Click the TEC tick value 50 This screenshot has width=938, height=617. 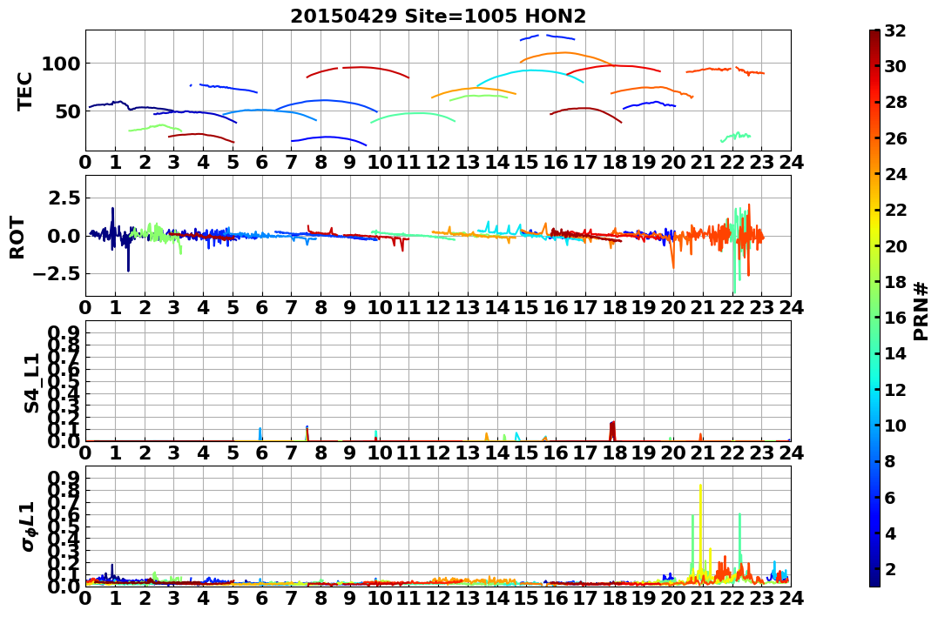(x=68, y=111)
